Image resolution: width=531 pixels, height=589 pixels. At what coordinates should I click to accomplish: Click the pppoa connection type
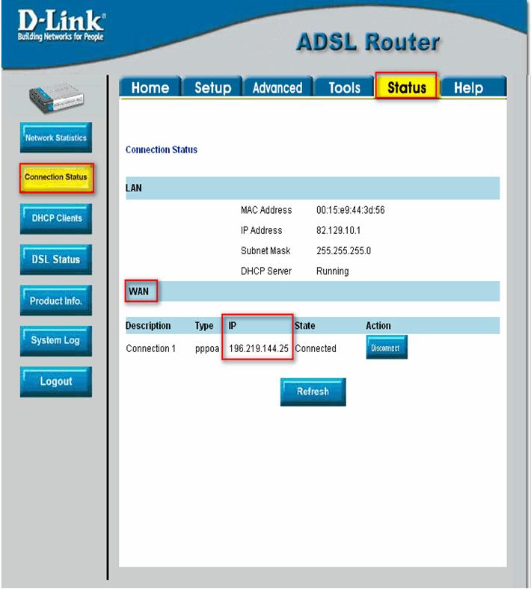(207, 348)
